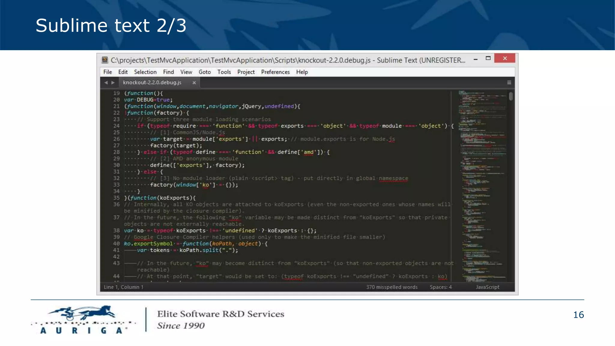This screenshot has width=615, height=346.
Task: Open the File menu
Action: (108, 72)
